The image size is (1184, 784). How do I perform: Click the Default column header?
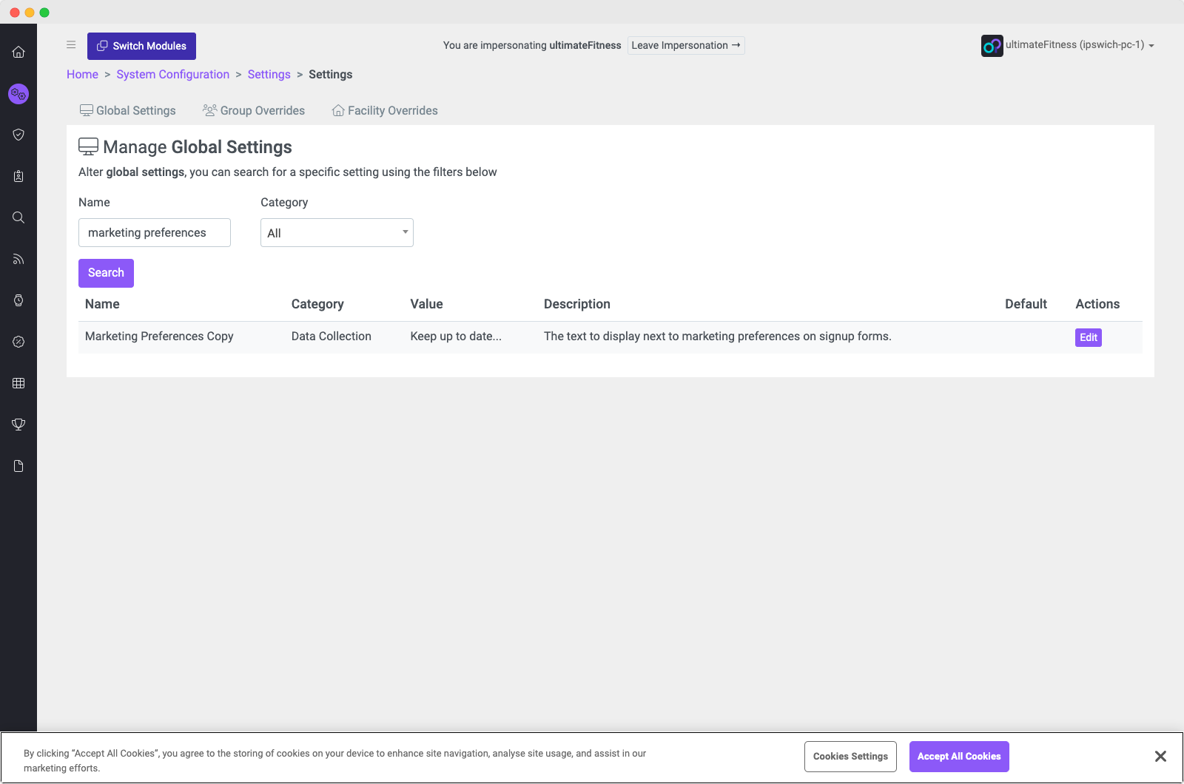coord(1026,304)
